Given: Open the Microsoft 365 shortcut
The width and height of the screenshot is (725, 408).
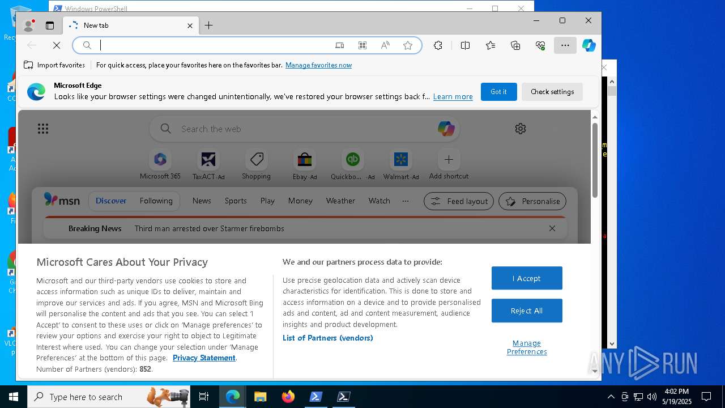Looking at the screenshot, I should point(160,165).
